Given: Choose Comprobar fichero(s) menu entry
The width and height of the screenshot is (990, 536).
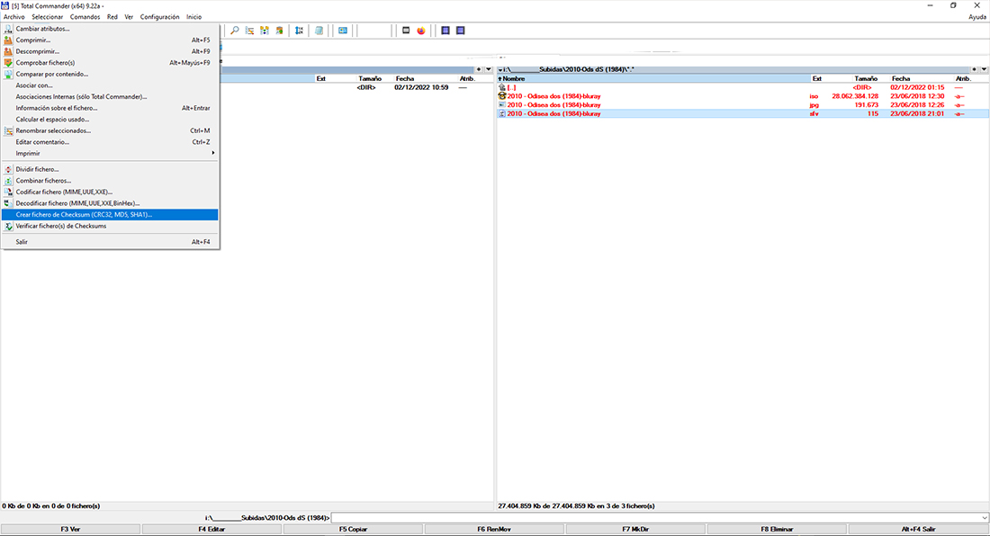Looking at the screenshot, I should coord(110,62).
